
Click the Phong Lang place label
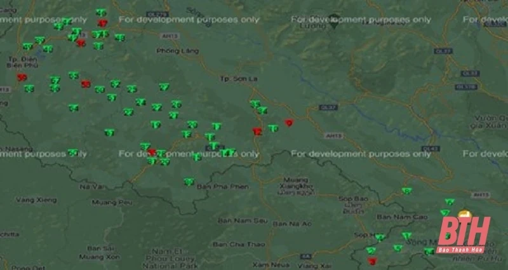[x=173, y=50]
